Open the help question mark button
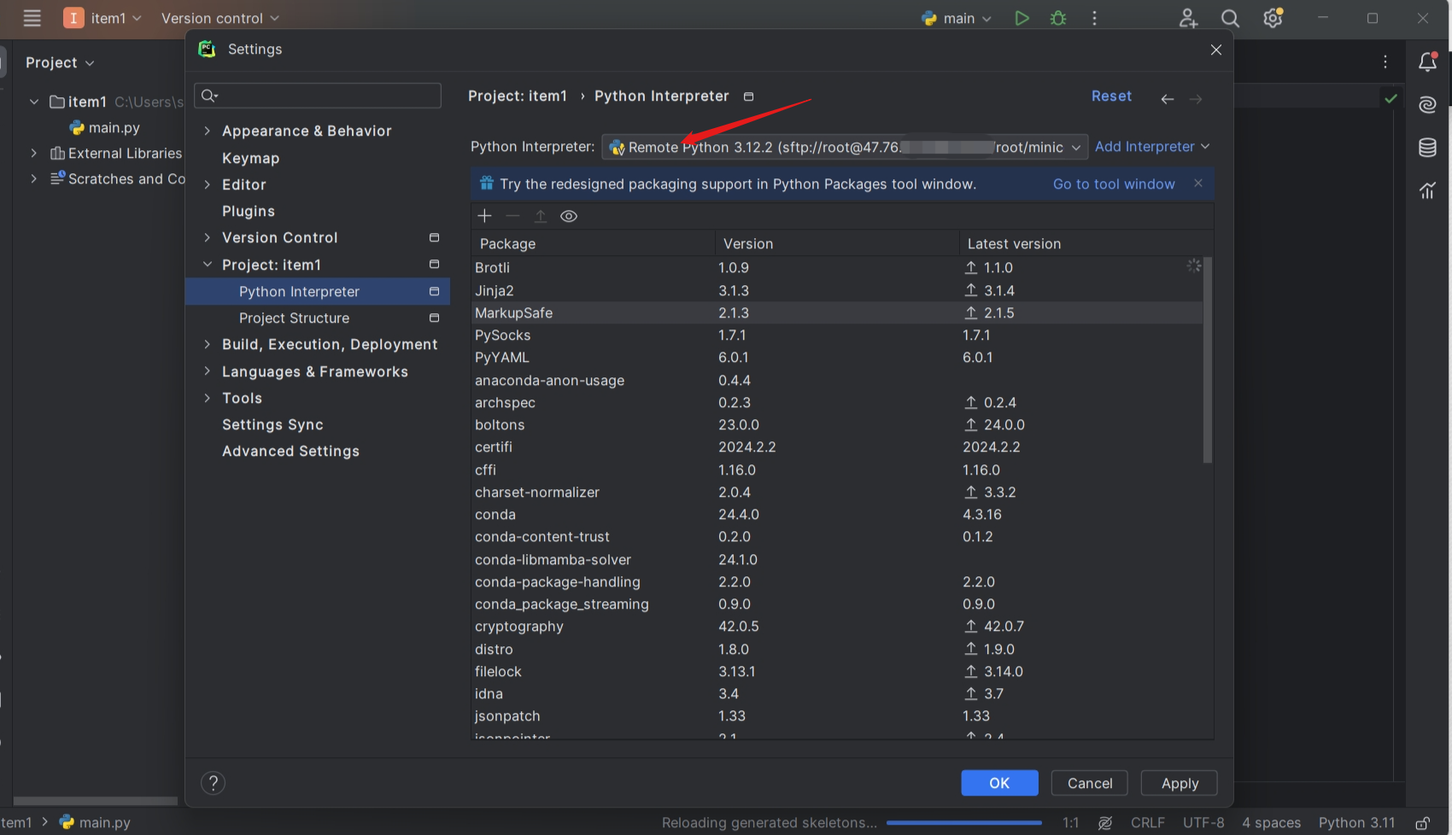Screen dimensions: 1452x835 (x=213, y=783)
